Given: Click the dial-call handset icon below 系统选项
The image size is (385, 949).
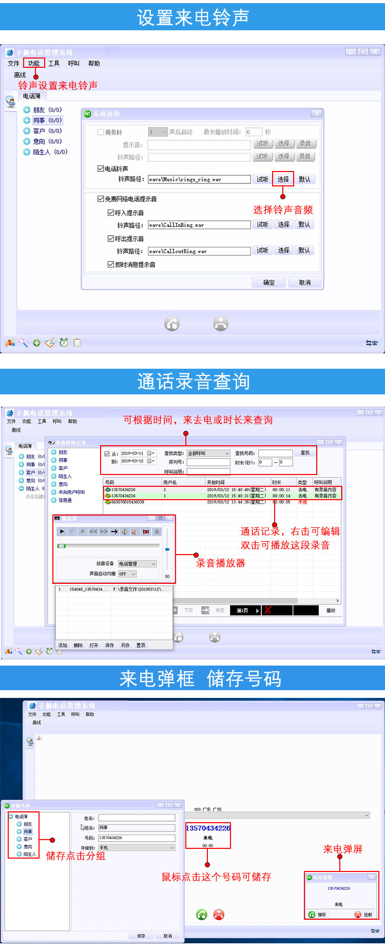Looking at the screenshot, I should pyautogui.click(x=172, y=324).
